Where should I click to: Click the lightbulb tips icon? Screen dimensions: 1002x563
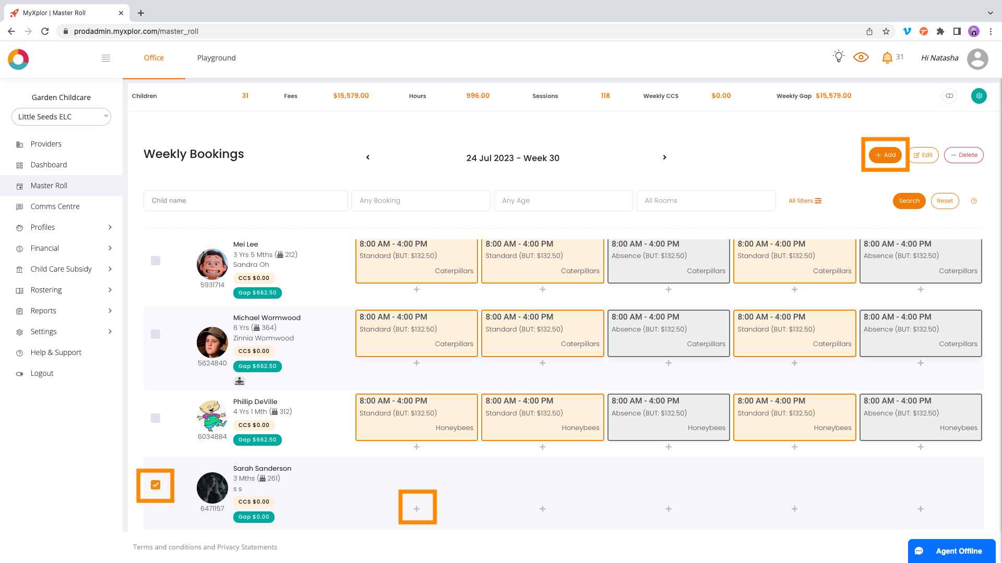click(x=839, y=57)
